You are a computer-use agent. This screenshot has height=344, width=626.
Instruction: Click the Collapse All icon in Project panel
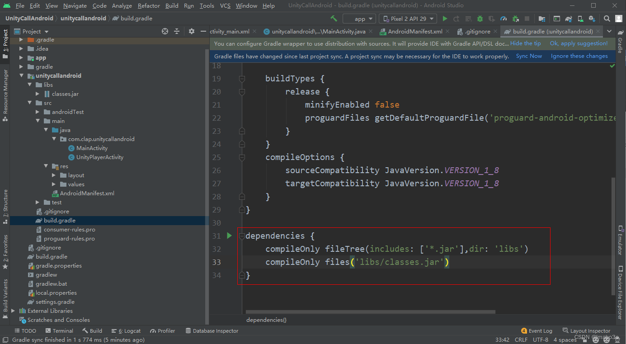(x=177, y=31)
